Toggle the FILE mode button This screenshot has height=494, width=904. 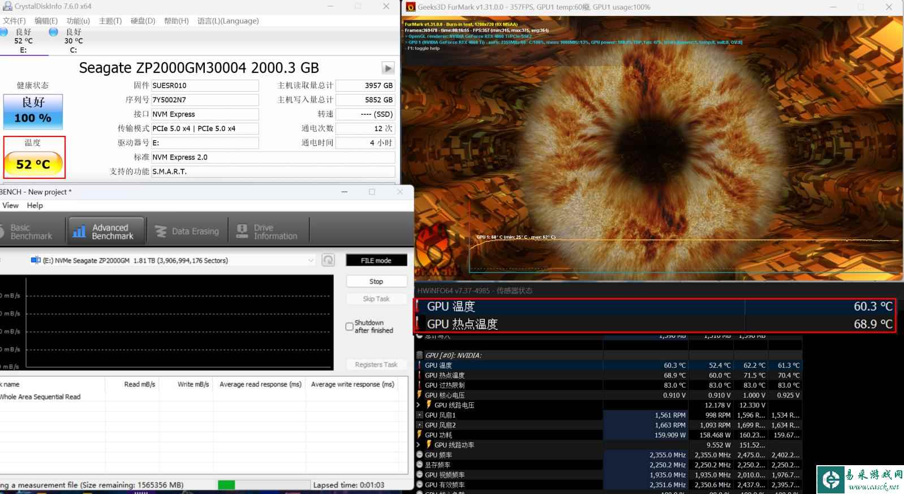tap(376, 260)
